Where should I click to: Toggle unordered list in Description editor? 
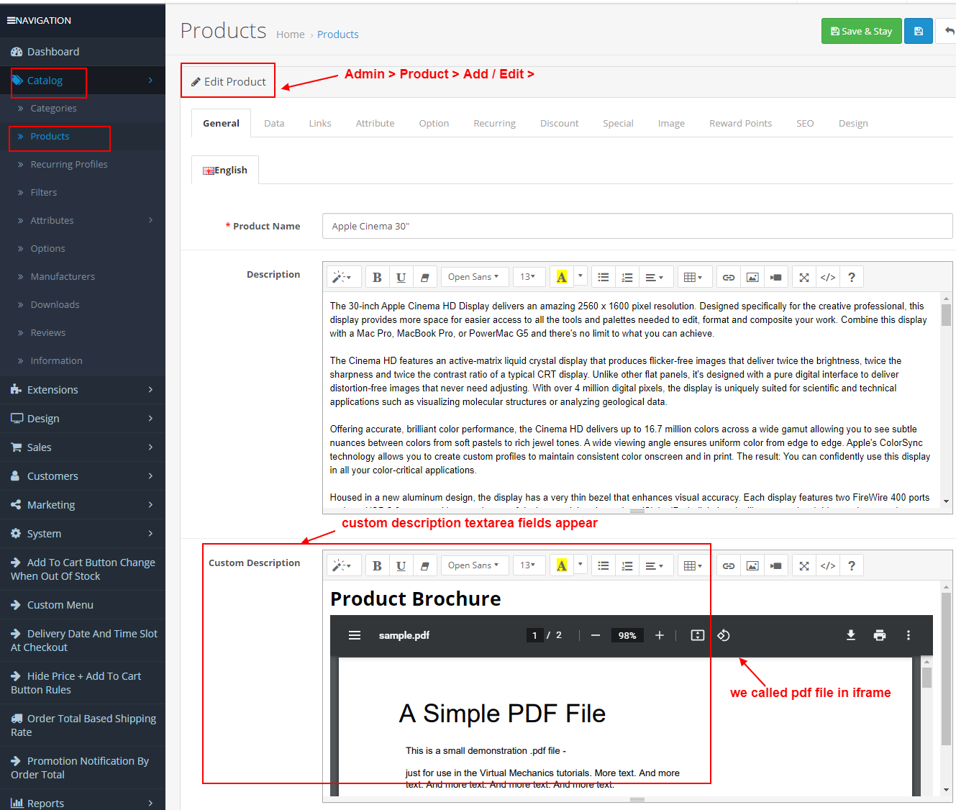point(604,278)
